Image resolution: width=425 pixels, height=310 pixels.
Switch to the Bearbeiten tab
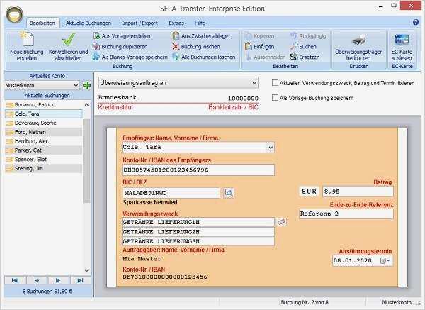(42, 23)
